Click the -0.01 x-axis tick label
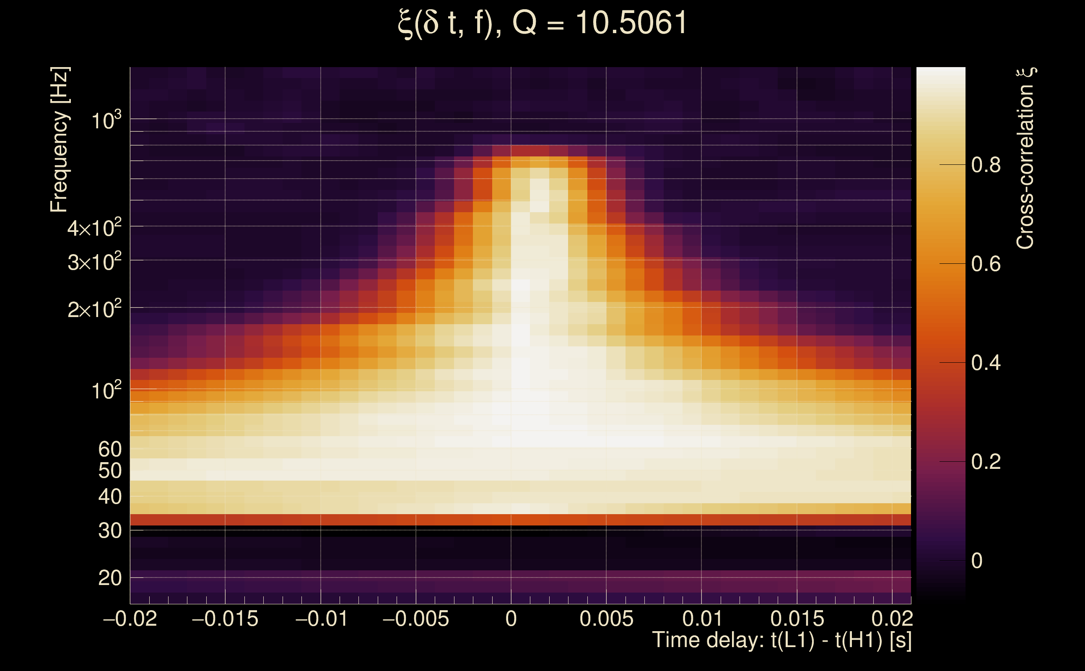This screenshot has width=1085, height=671. tap(321, 619)
